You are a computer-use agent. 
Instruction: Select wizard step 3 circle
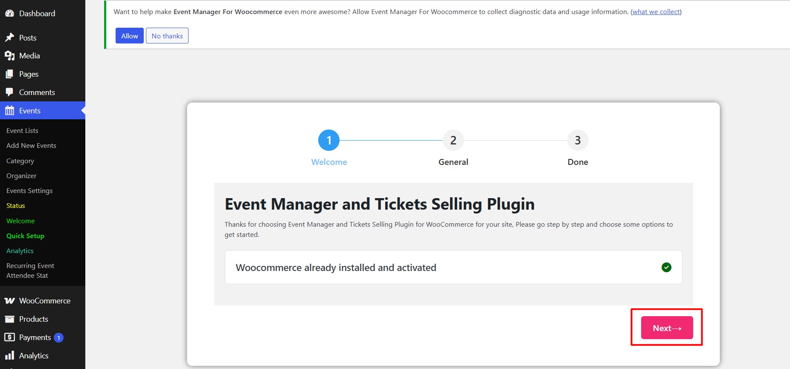(578, 140)
